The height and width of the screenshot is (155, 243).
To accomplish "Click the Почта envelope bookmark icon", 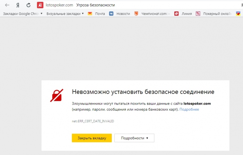I will point(90,14).
